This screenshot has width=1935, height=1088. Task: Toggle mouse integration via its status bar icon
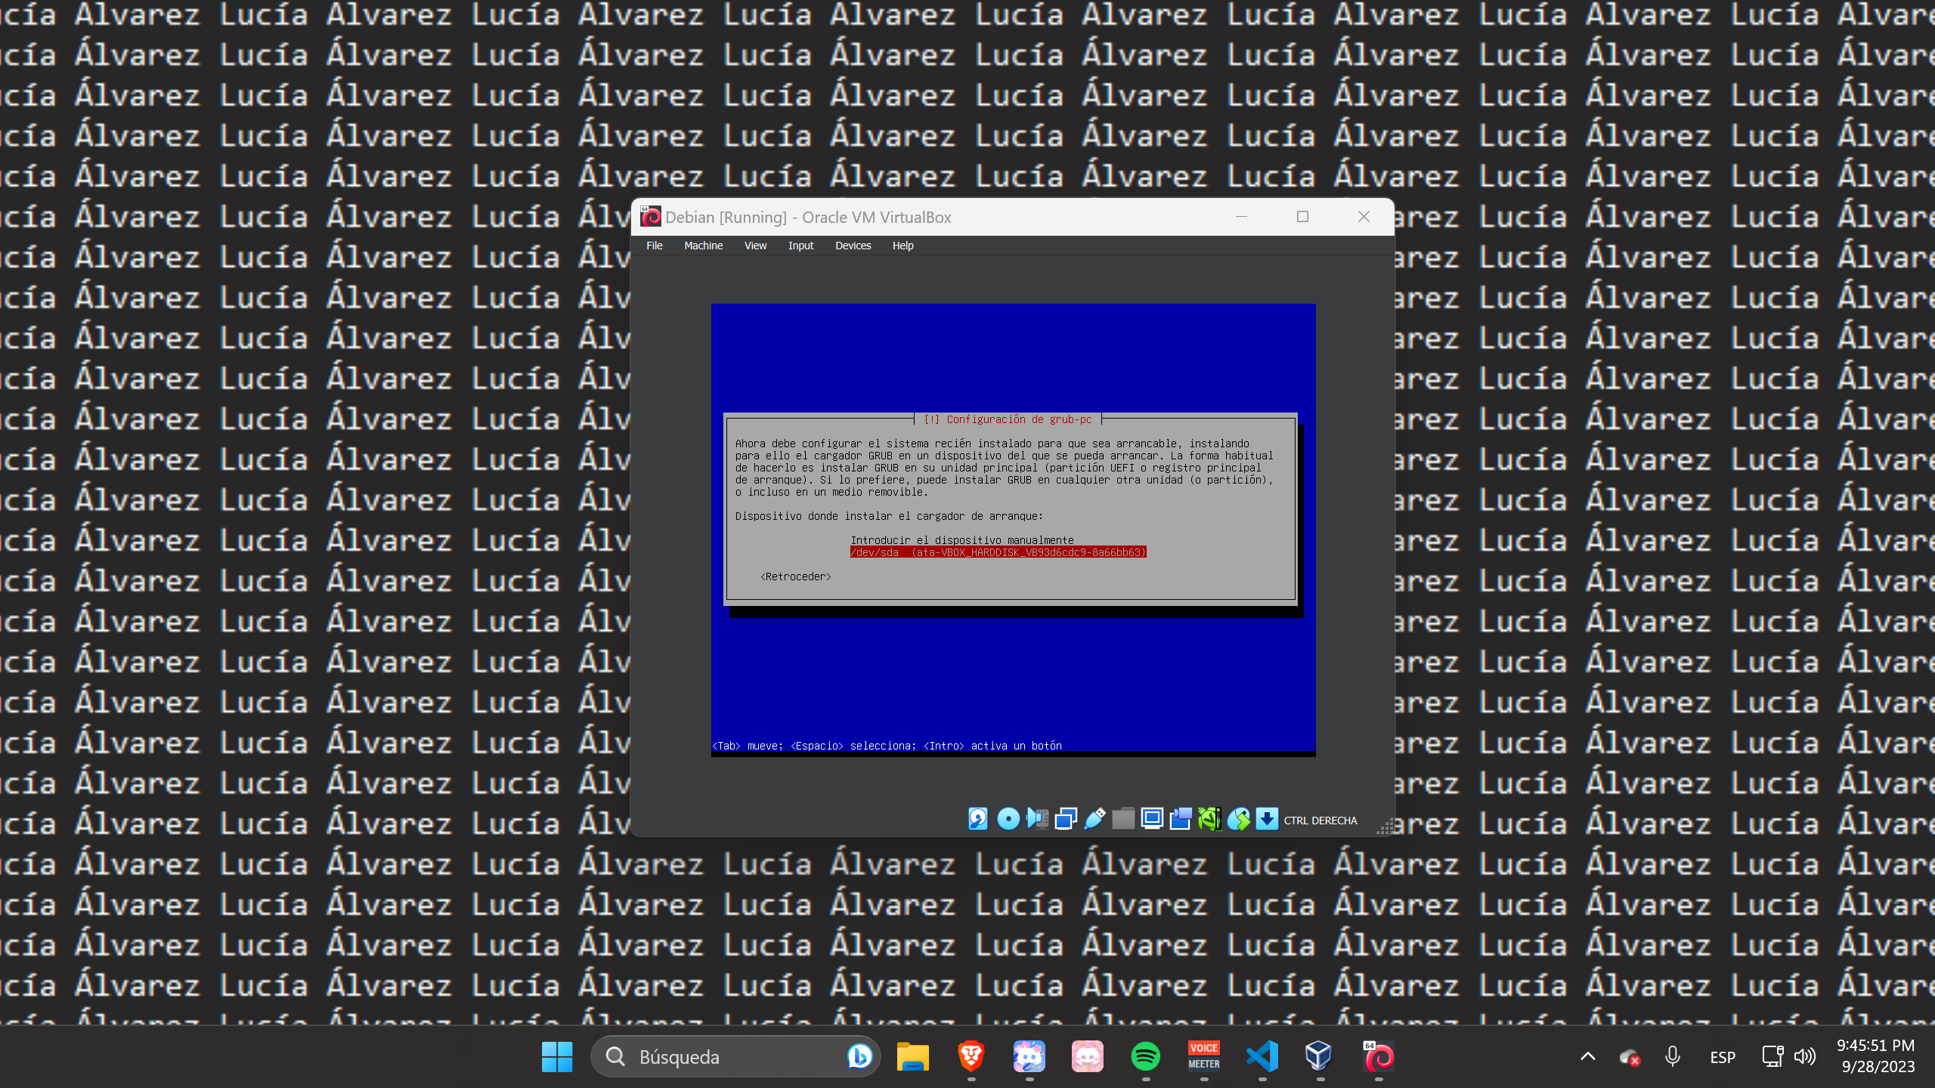(x=1239, y=818)
